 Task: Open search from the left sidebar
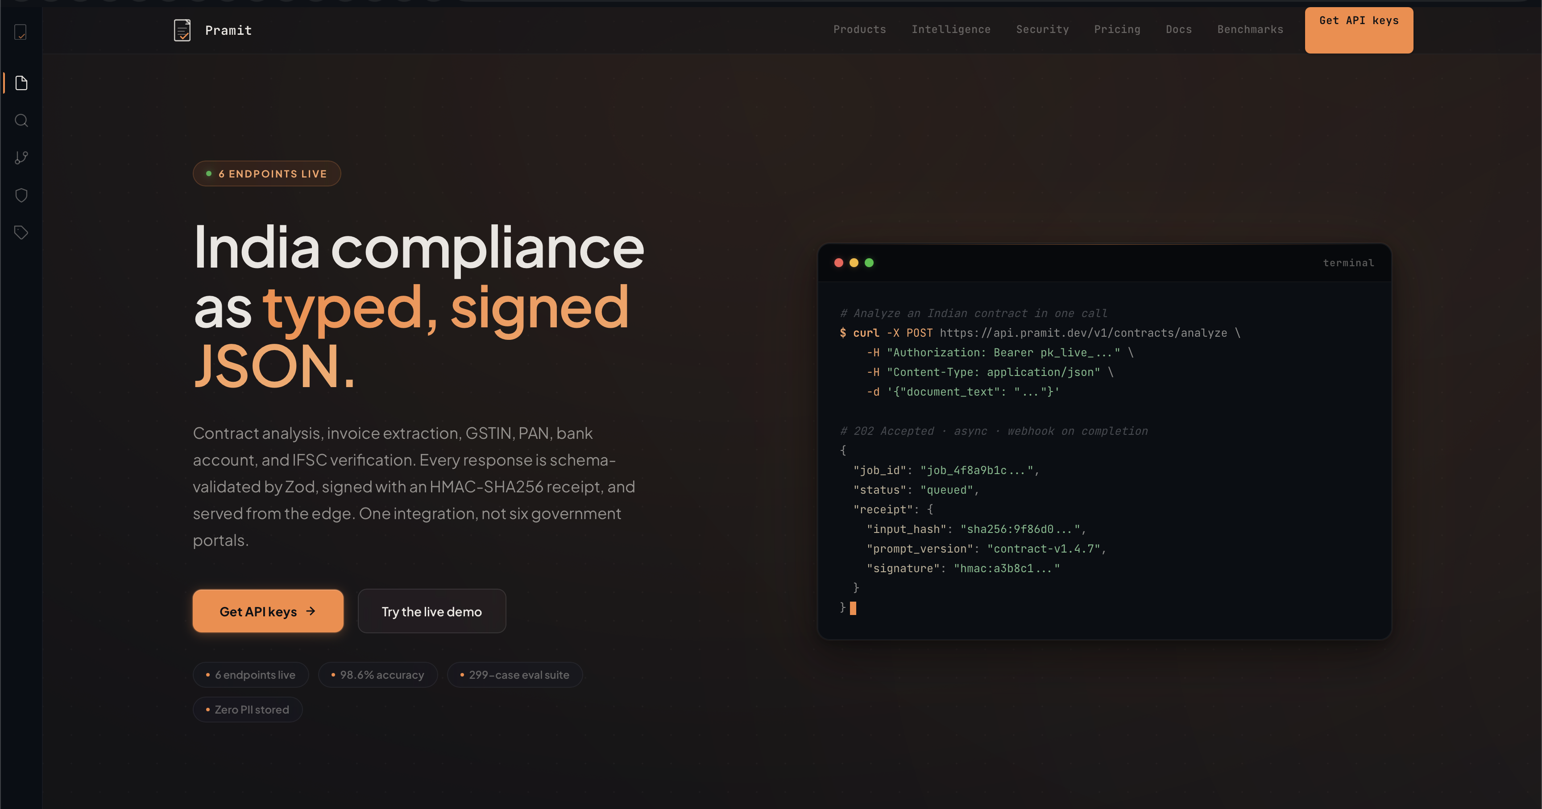pyautogui.click(x=21, y=120)
